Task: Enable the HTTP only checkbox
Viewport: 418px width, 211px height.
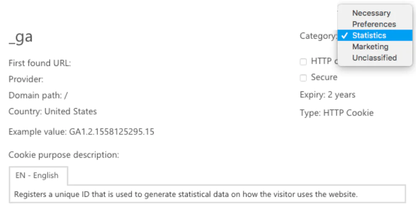Action: pyautogui.click(x=303, y=62)
